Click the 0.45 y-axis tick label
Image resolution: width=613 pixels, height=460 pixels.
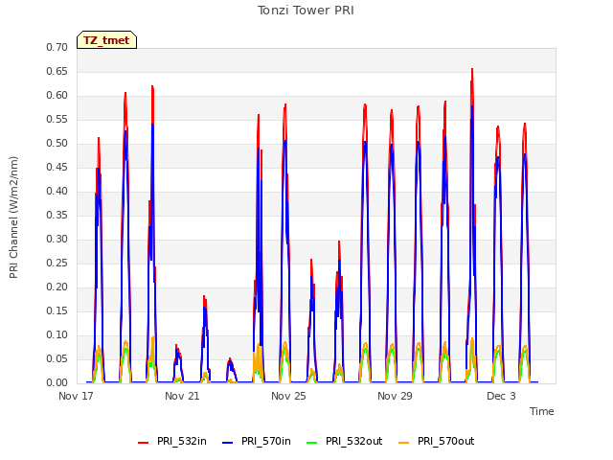(57, 167)
